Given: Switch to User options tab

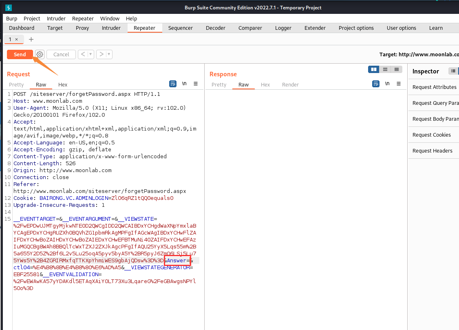Looking at the screenshot, I should (x=402, y=28).
